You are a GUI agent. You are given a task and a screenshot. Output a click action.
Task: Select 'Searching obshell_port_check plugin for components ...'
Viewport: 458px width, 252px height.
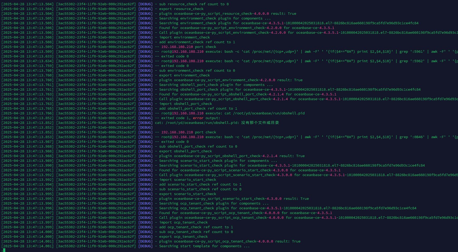[x=216, y=85]
